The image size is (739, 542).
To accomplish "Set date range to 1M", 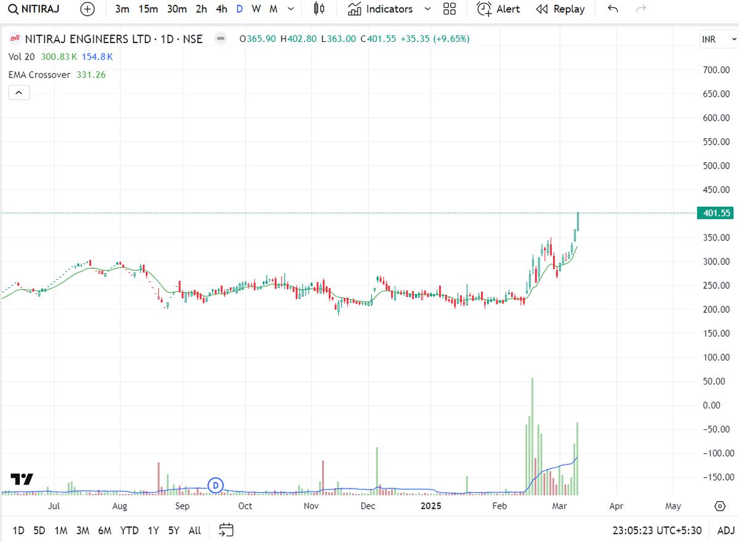I will coord(60,530).
